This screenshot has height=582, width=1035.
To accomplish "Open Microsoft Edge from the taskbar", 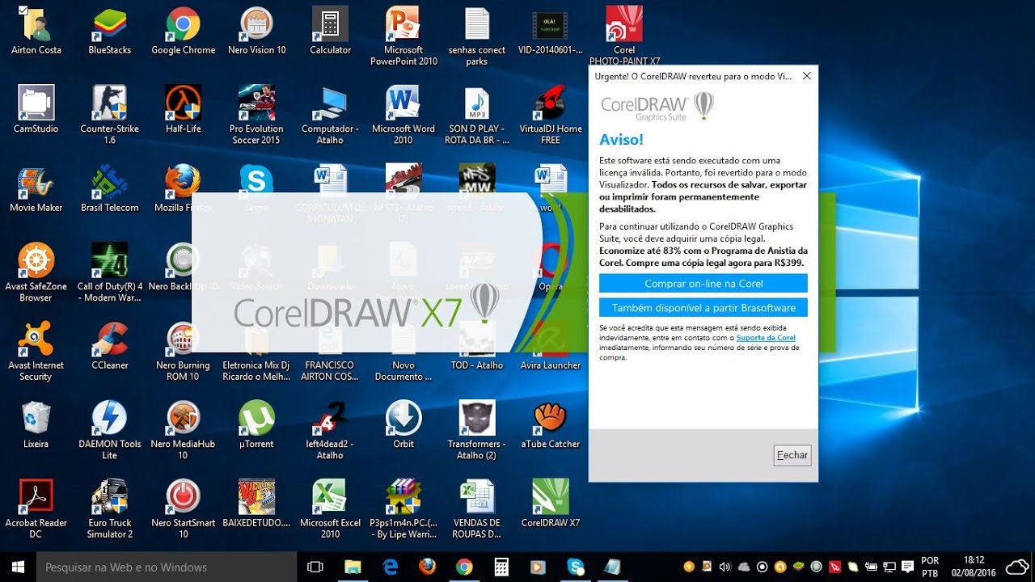I will point(390,567).
